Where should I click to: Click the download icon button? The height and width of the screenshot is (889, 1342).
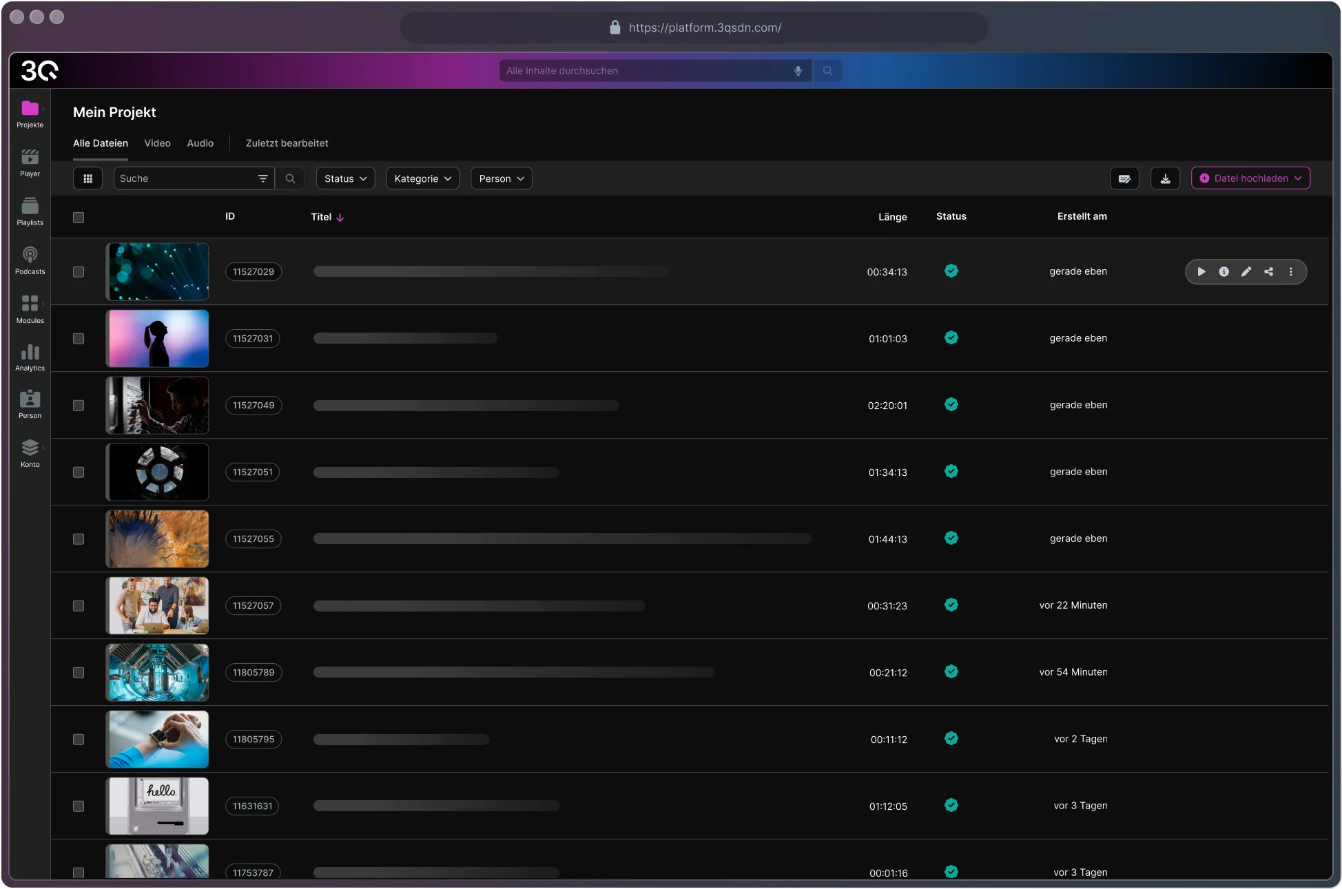[x=1165, y=178]
